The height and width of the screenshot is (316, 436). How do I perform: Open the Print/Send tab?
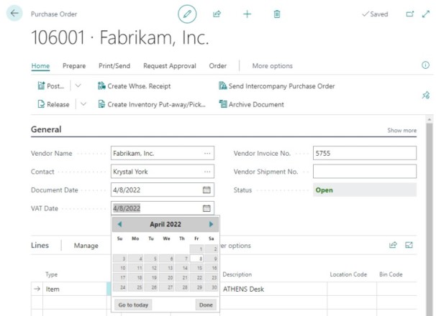114,66
